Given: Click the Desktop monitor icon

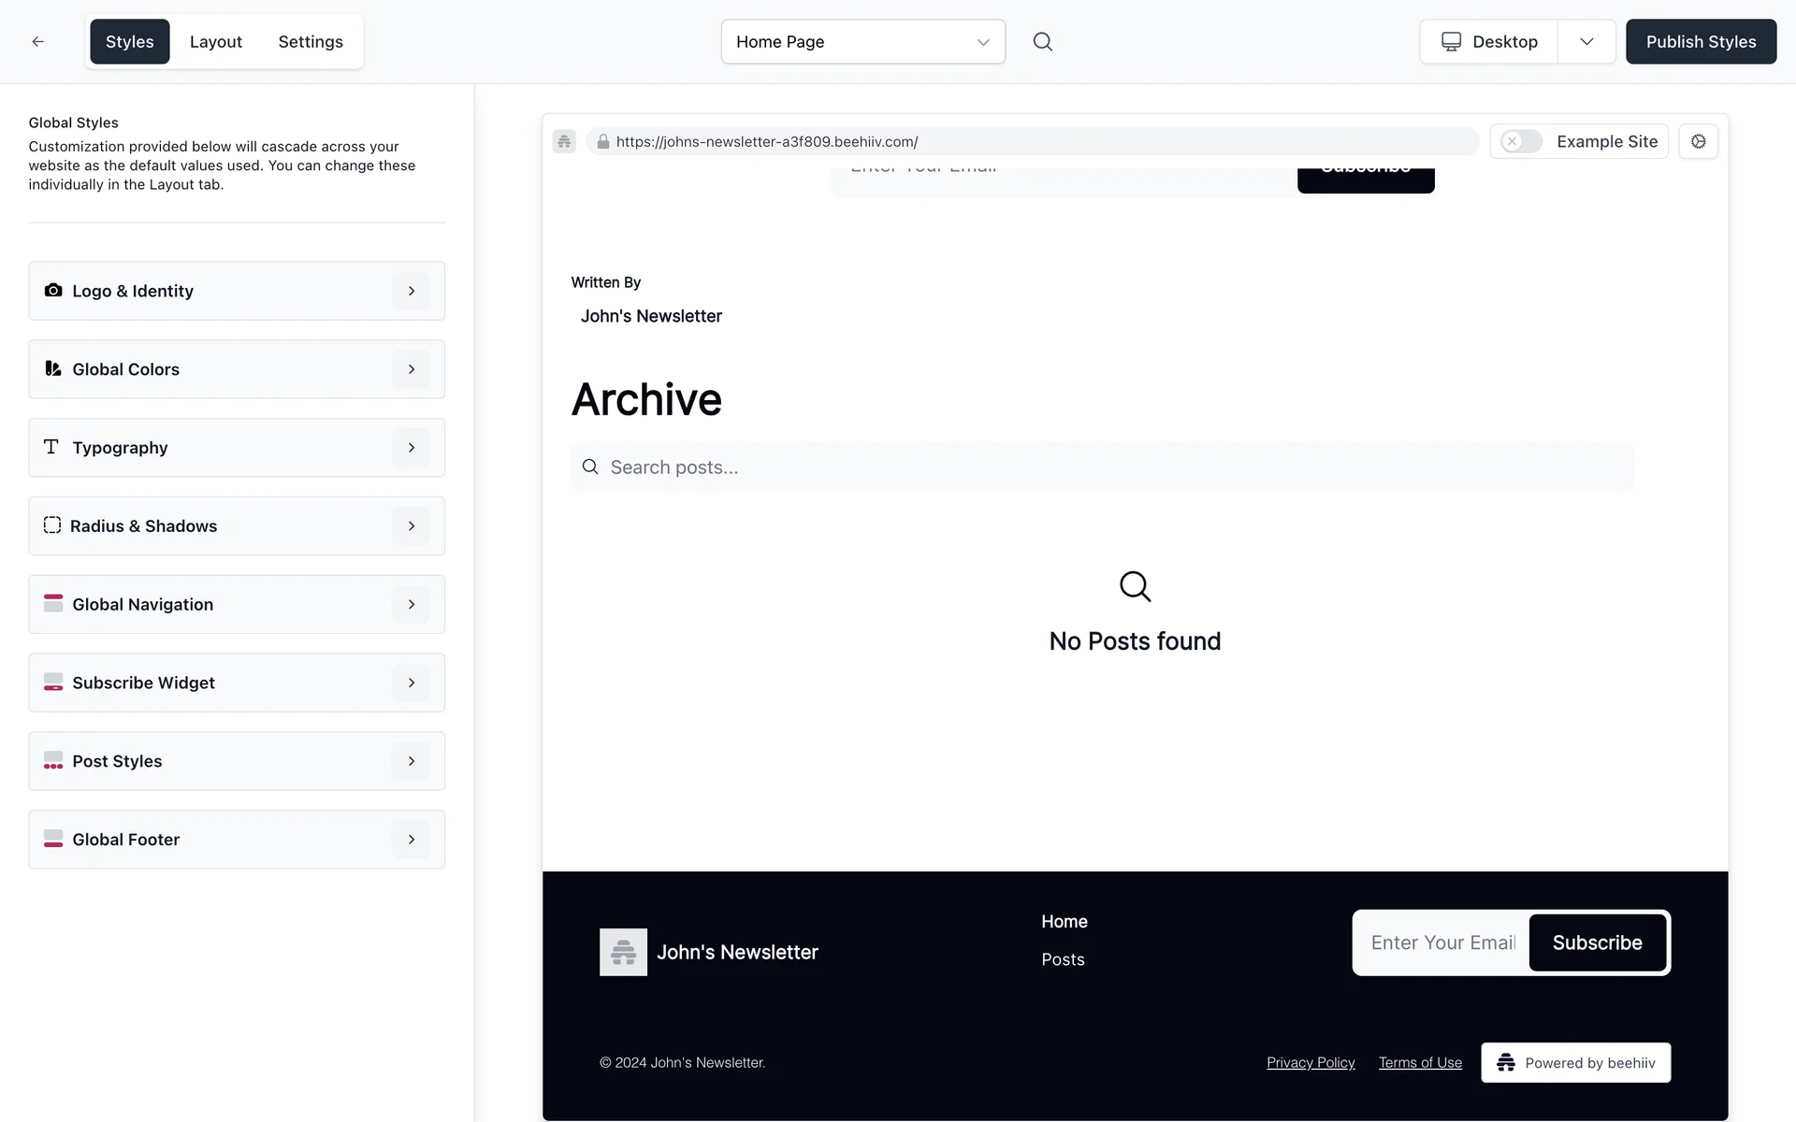Looking at the screenshot, I should pos(1451,41).
